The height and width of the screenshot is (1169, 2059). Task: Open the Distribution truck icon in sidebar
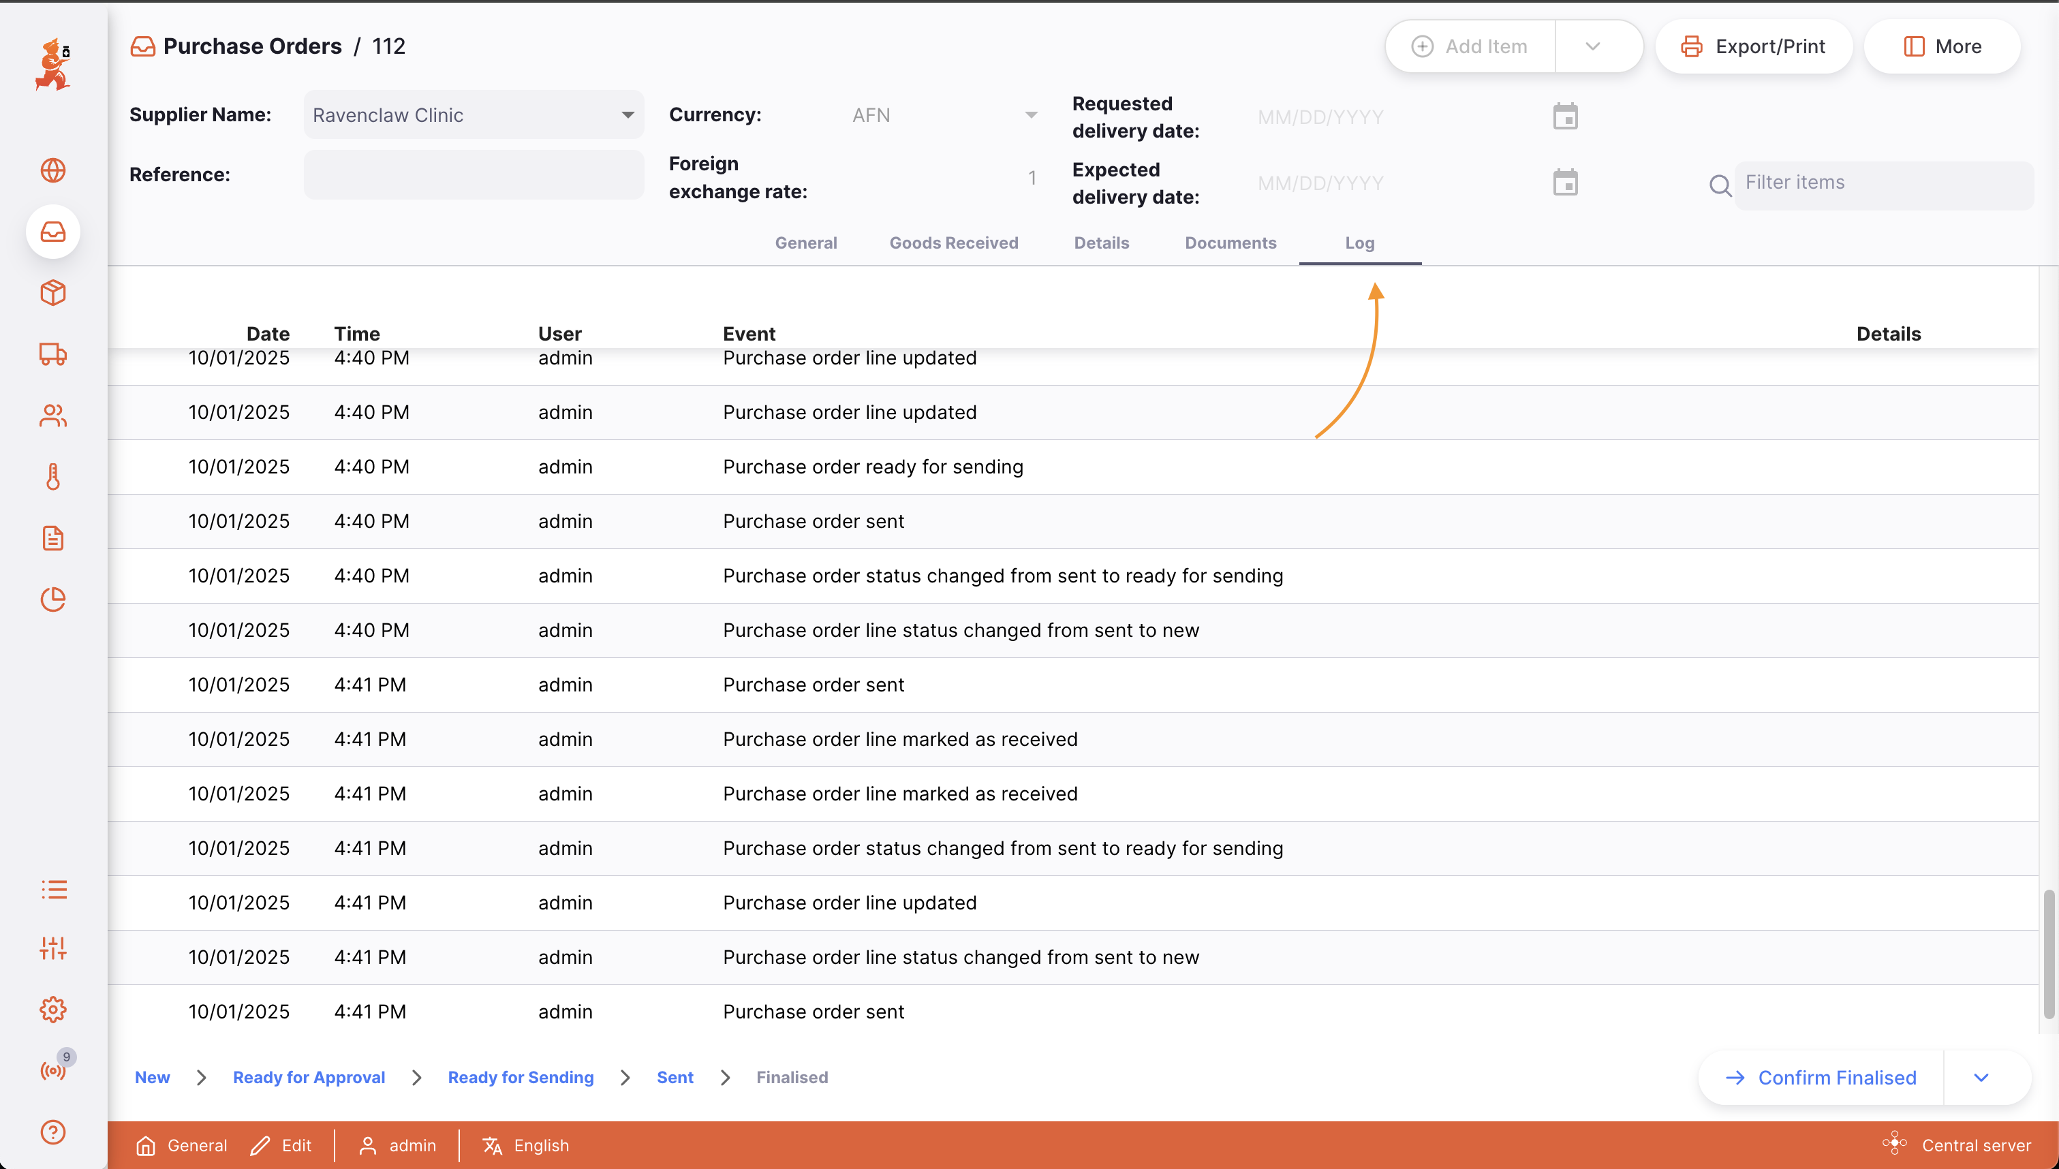[53, 354]
